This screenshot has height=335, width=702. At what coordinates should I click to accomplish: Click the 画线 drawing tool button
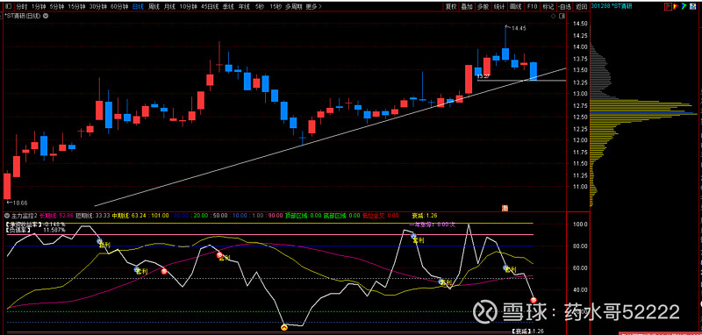tap(516, 6)
